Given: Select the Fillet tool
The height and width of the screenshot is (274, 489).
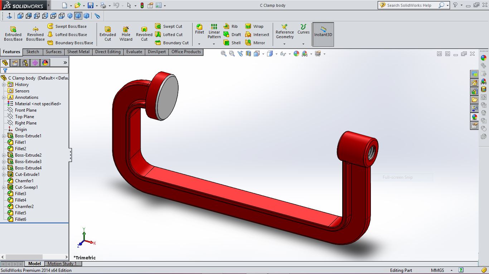Looking at the screenshot, I should point(199,29).
